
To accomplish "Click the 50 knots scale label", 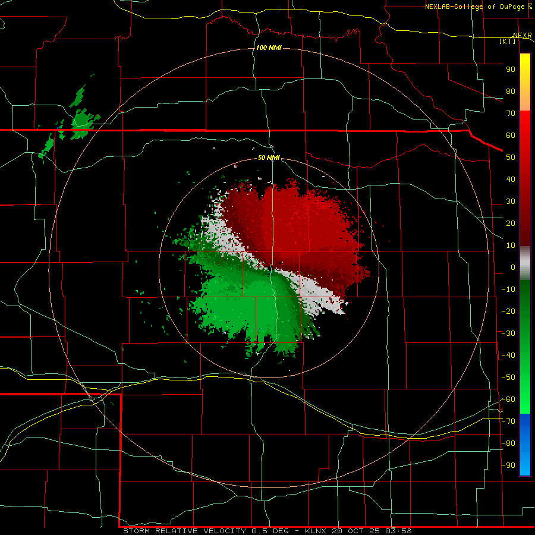I will [x=511, y=158].
